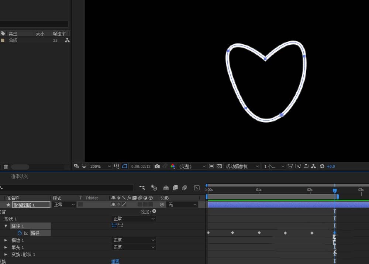Click the 添加 add button arrow

154,212
